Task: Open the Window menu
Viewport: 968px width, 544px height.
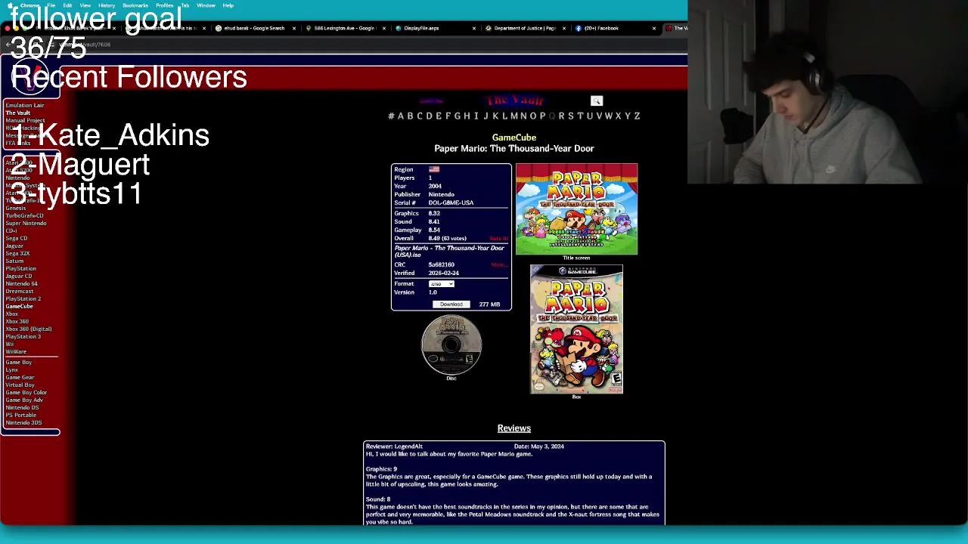Action: tap(206, 5)
